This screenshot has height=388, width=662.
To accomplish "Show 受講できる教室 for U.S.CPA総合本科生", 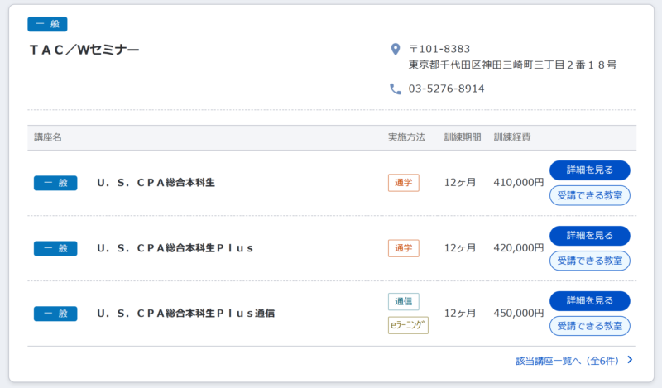I will [589, 195].
